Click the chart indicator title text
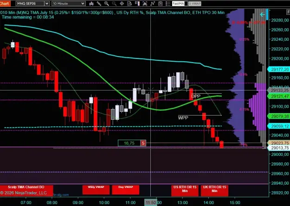 point(112,13)
